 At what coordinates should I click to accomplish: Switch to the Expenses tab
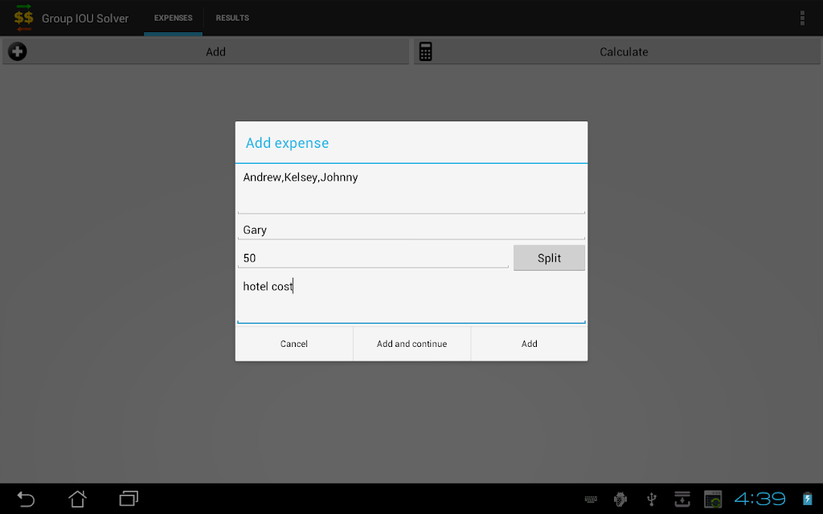(x=174, y=18)
